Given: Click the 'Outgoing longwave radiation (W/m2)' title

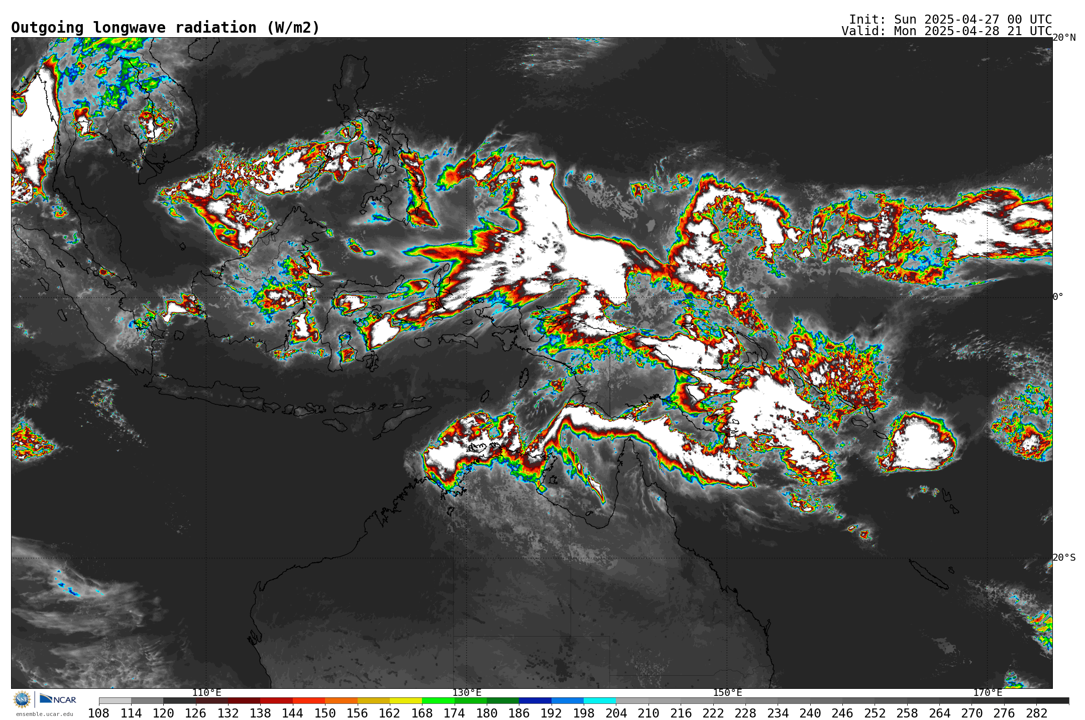Looking at the screenshot, I should point(165,28).
